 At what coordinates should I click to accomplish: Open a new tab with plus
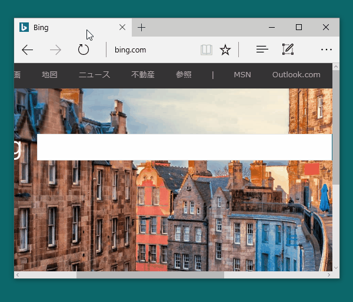[141, 28]
